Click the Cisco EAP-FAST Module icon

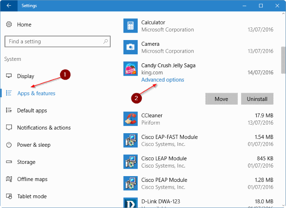(130, 140)
